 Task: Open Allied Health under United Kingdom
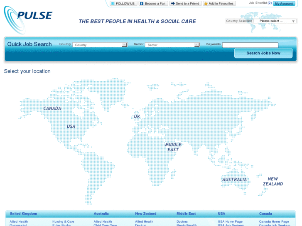click(19, 221)
